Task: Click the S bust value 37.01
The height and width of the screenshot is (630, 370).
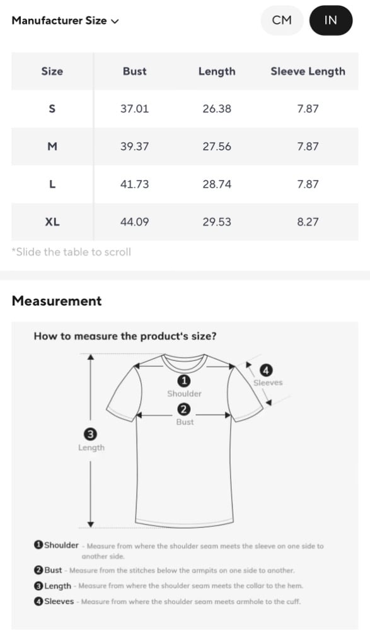Action: click(x=135, y=108)
